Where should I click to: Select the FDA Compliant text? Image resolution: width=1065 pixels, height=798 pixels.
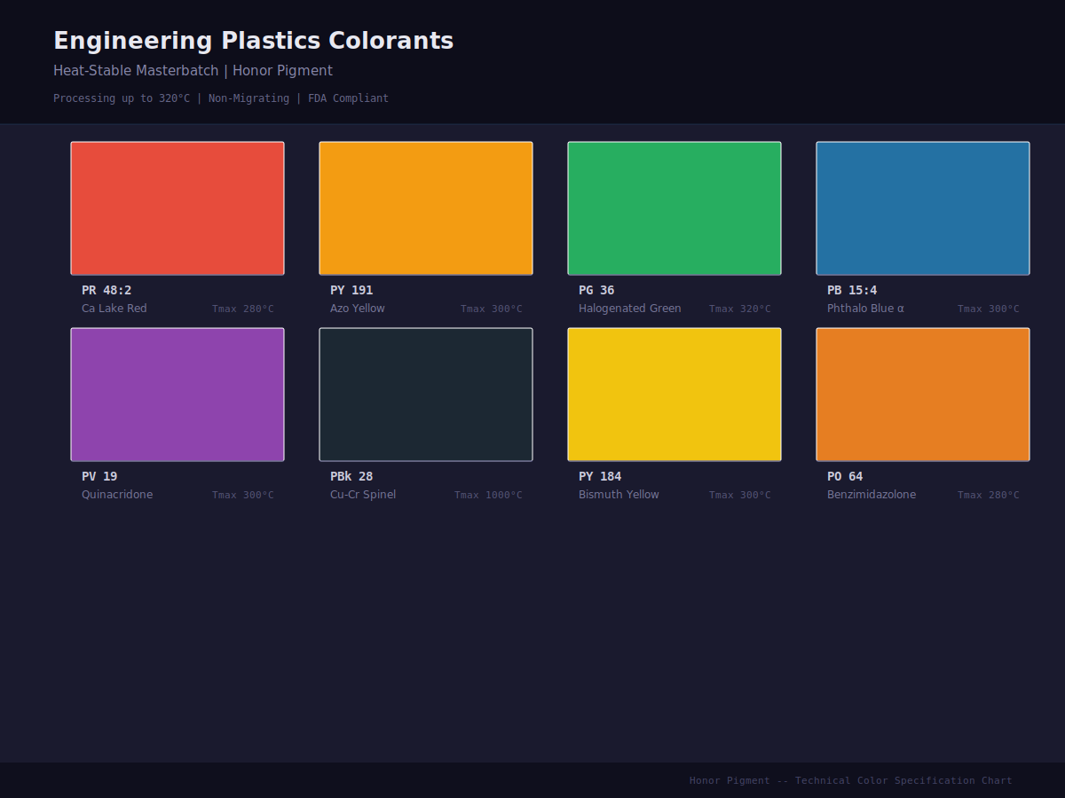click(346, 98)
